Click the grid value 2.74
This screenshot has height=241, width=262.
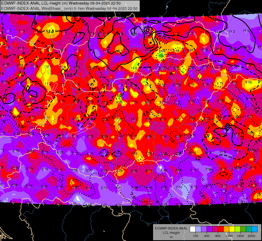(44, 169)
